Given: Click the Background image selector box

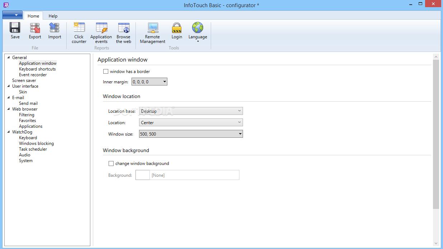Looking at the screenshot, I should click(142, 175).
